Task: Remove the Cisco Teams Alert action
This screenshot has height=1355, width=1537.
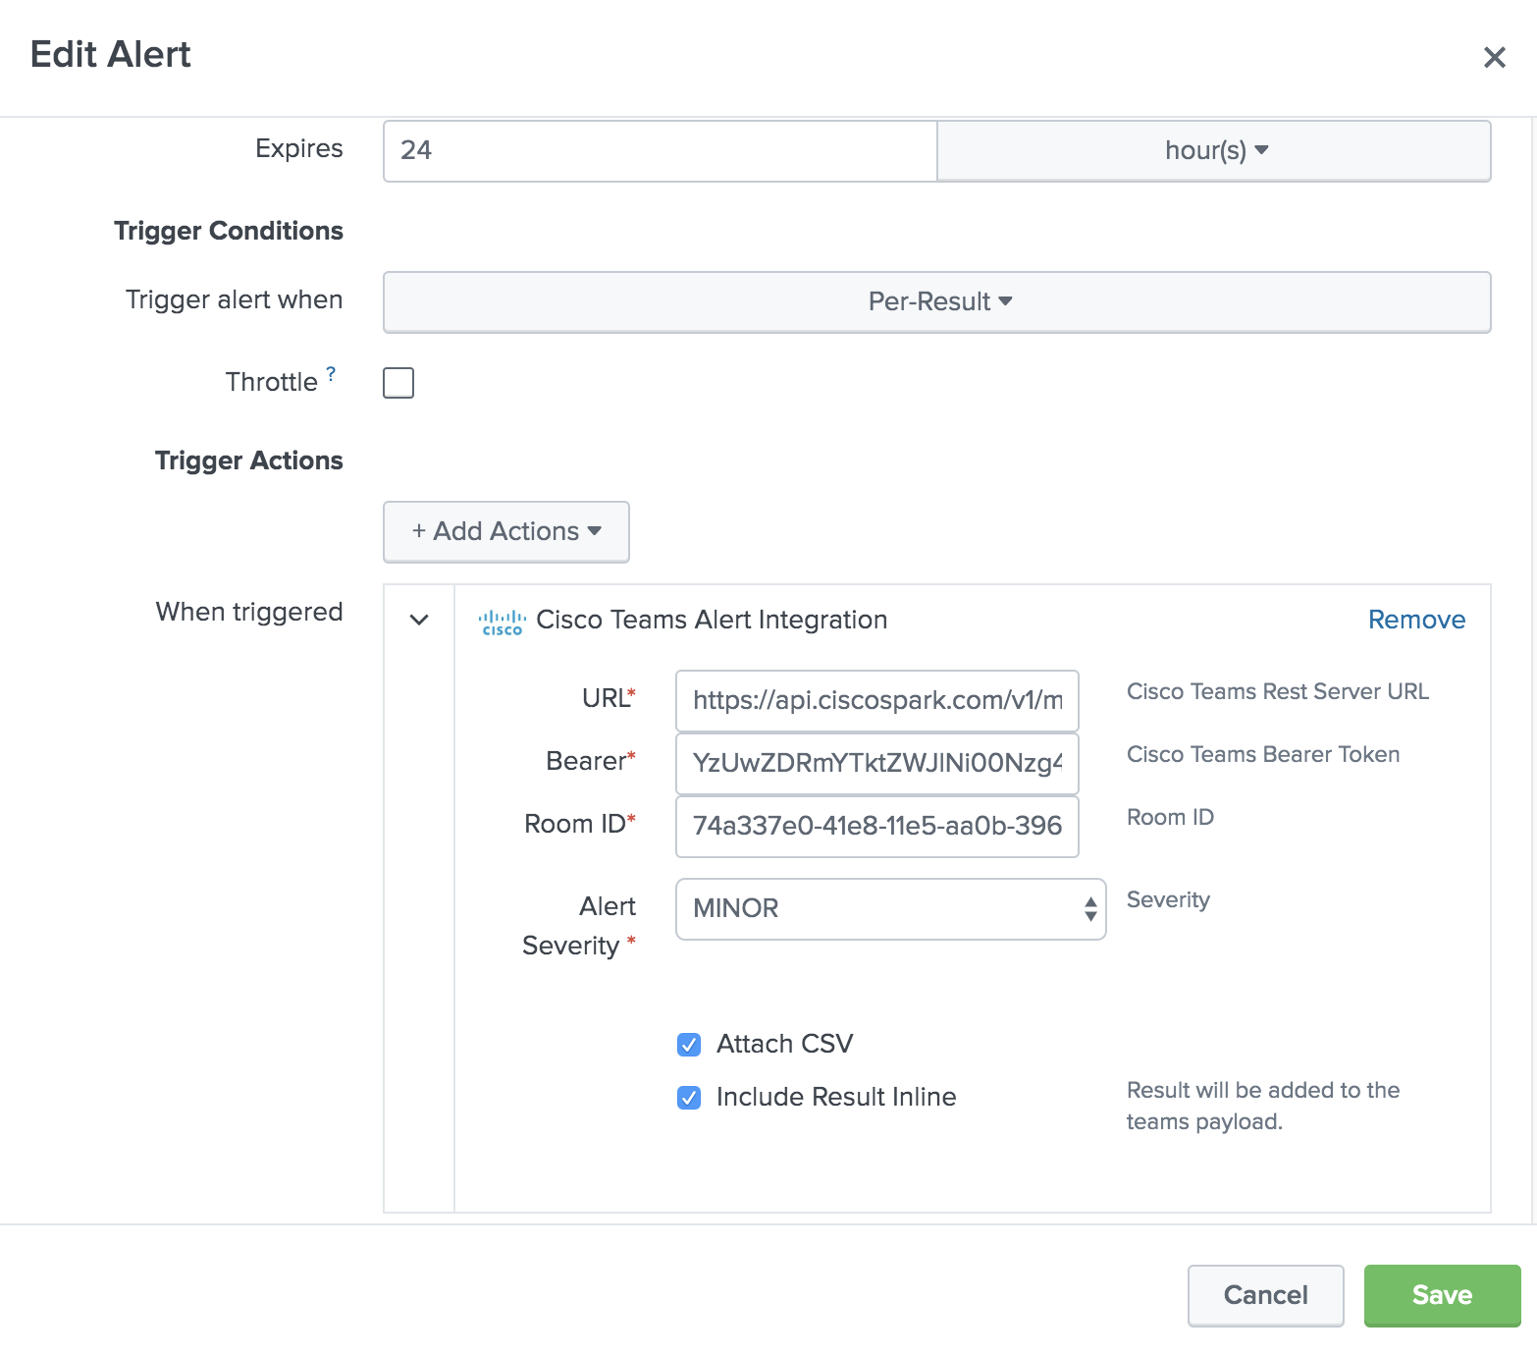Action: 1416,620
